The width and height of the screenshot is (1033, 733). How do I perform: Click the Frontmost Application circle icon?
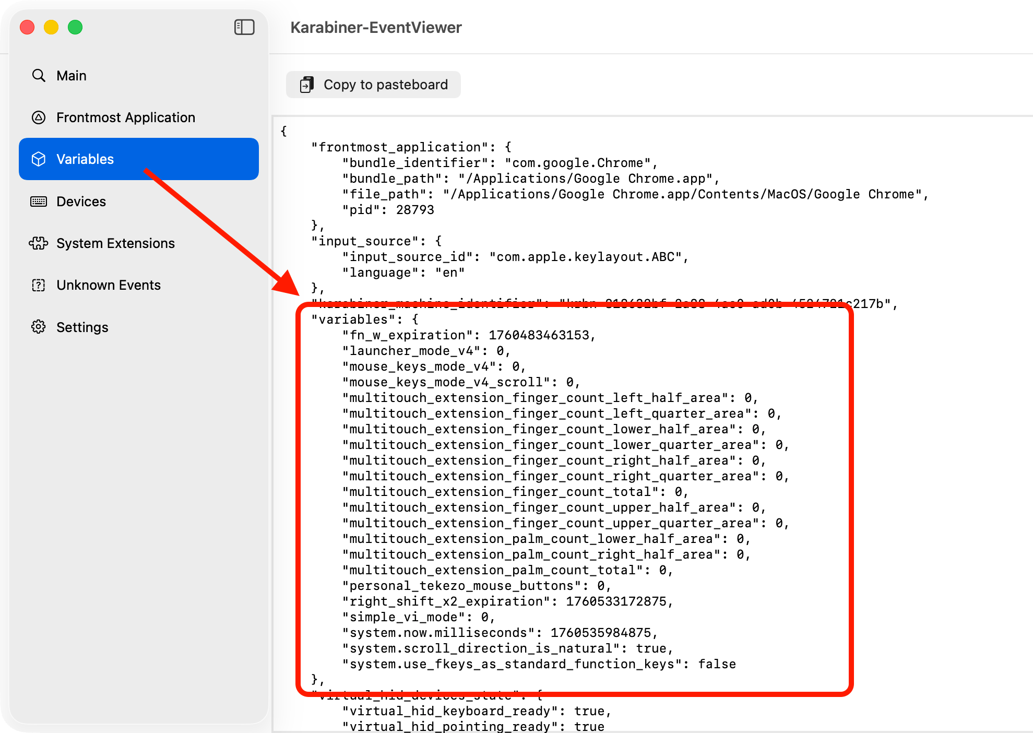39,117
